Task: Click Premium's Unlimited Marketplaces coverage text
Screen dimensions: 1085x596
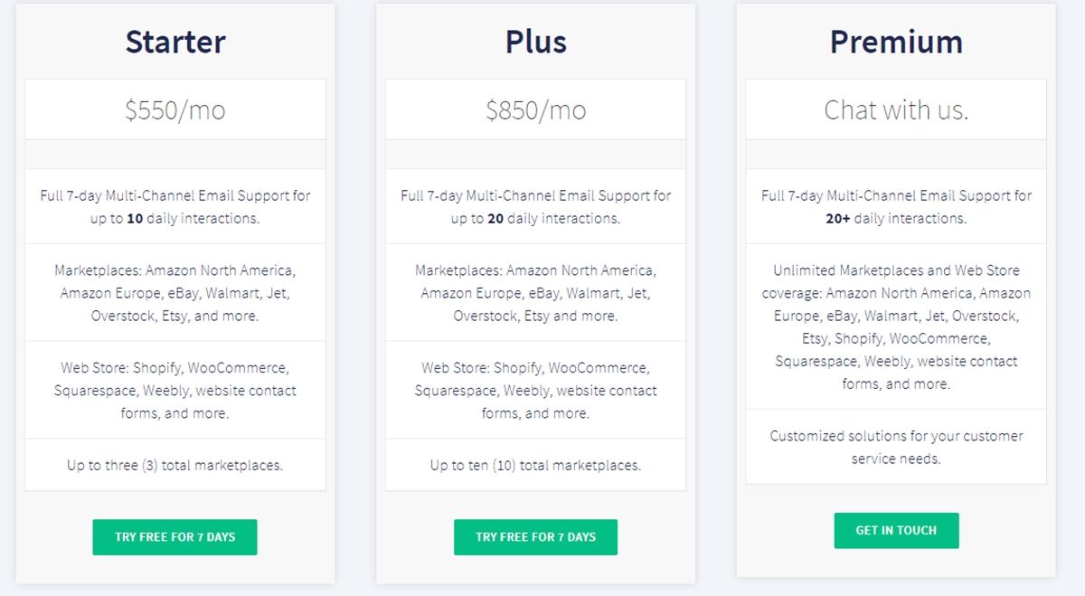Action: [x=896, y=326]
